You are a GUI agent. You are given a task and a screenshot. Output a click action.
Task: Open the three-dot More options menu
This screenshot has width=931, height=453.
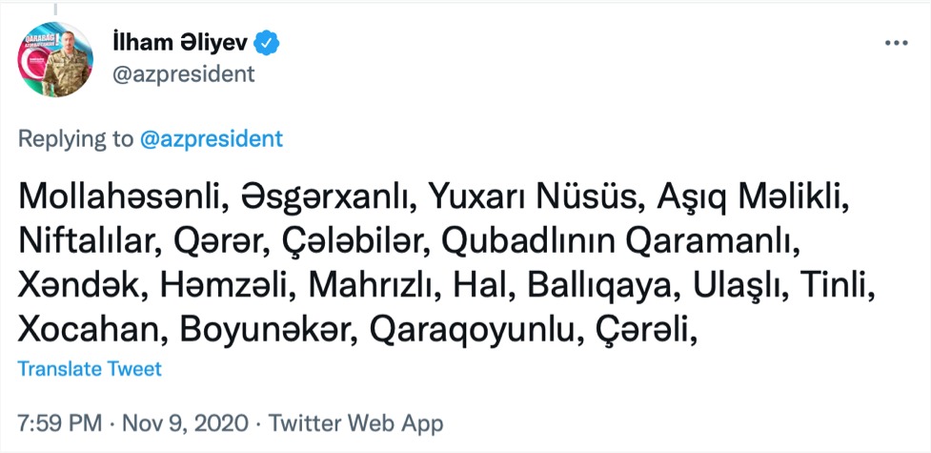click(x=897, y=44)
